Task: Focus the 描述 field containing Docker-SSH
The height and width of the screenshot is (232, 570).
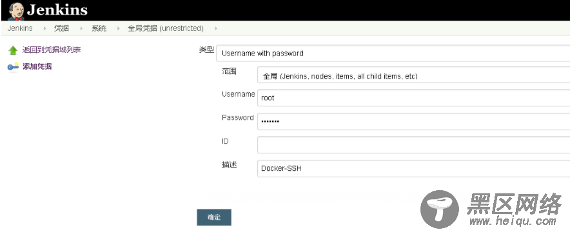Action: [x=414, y=168]
